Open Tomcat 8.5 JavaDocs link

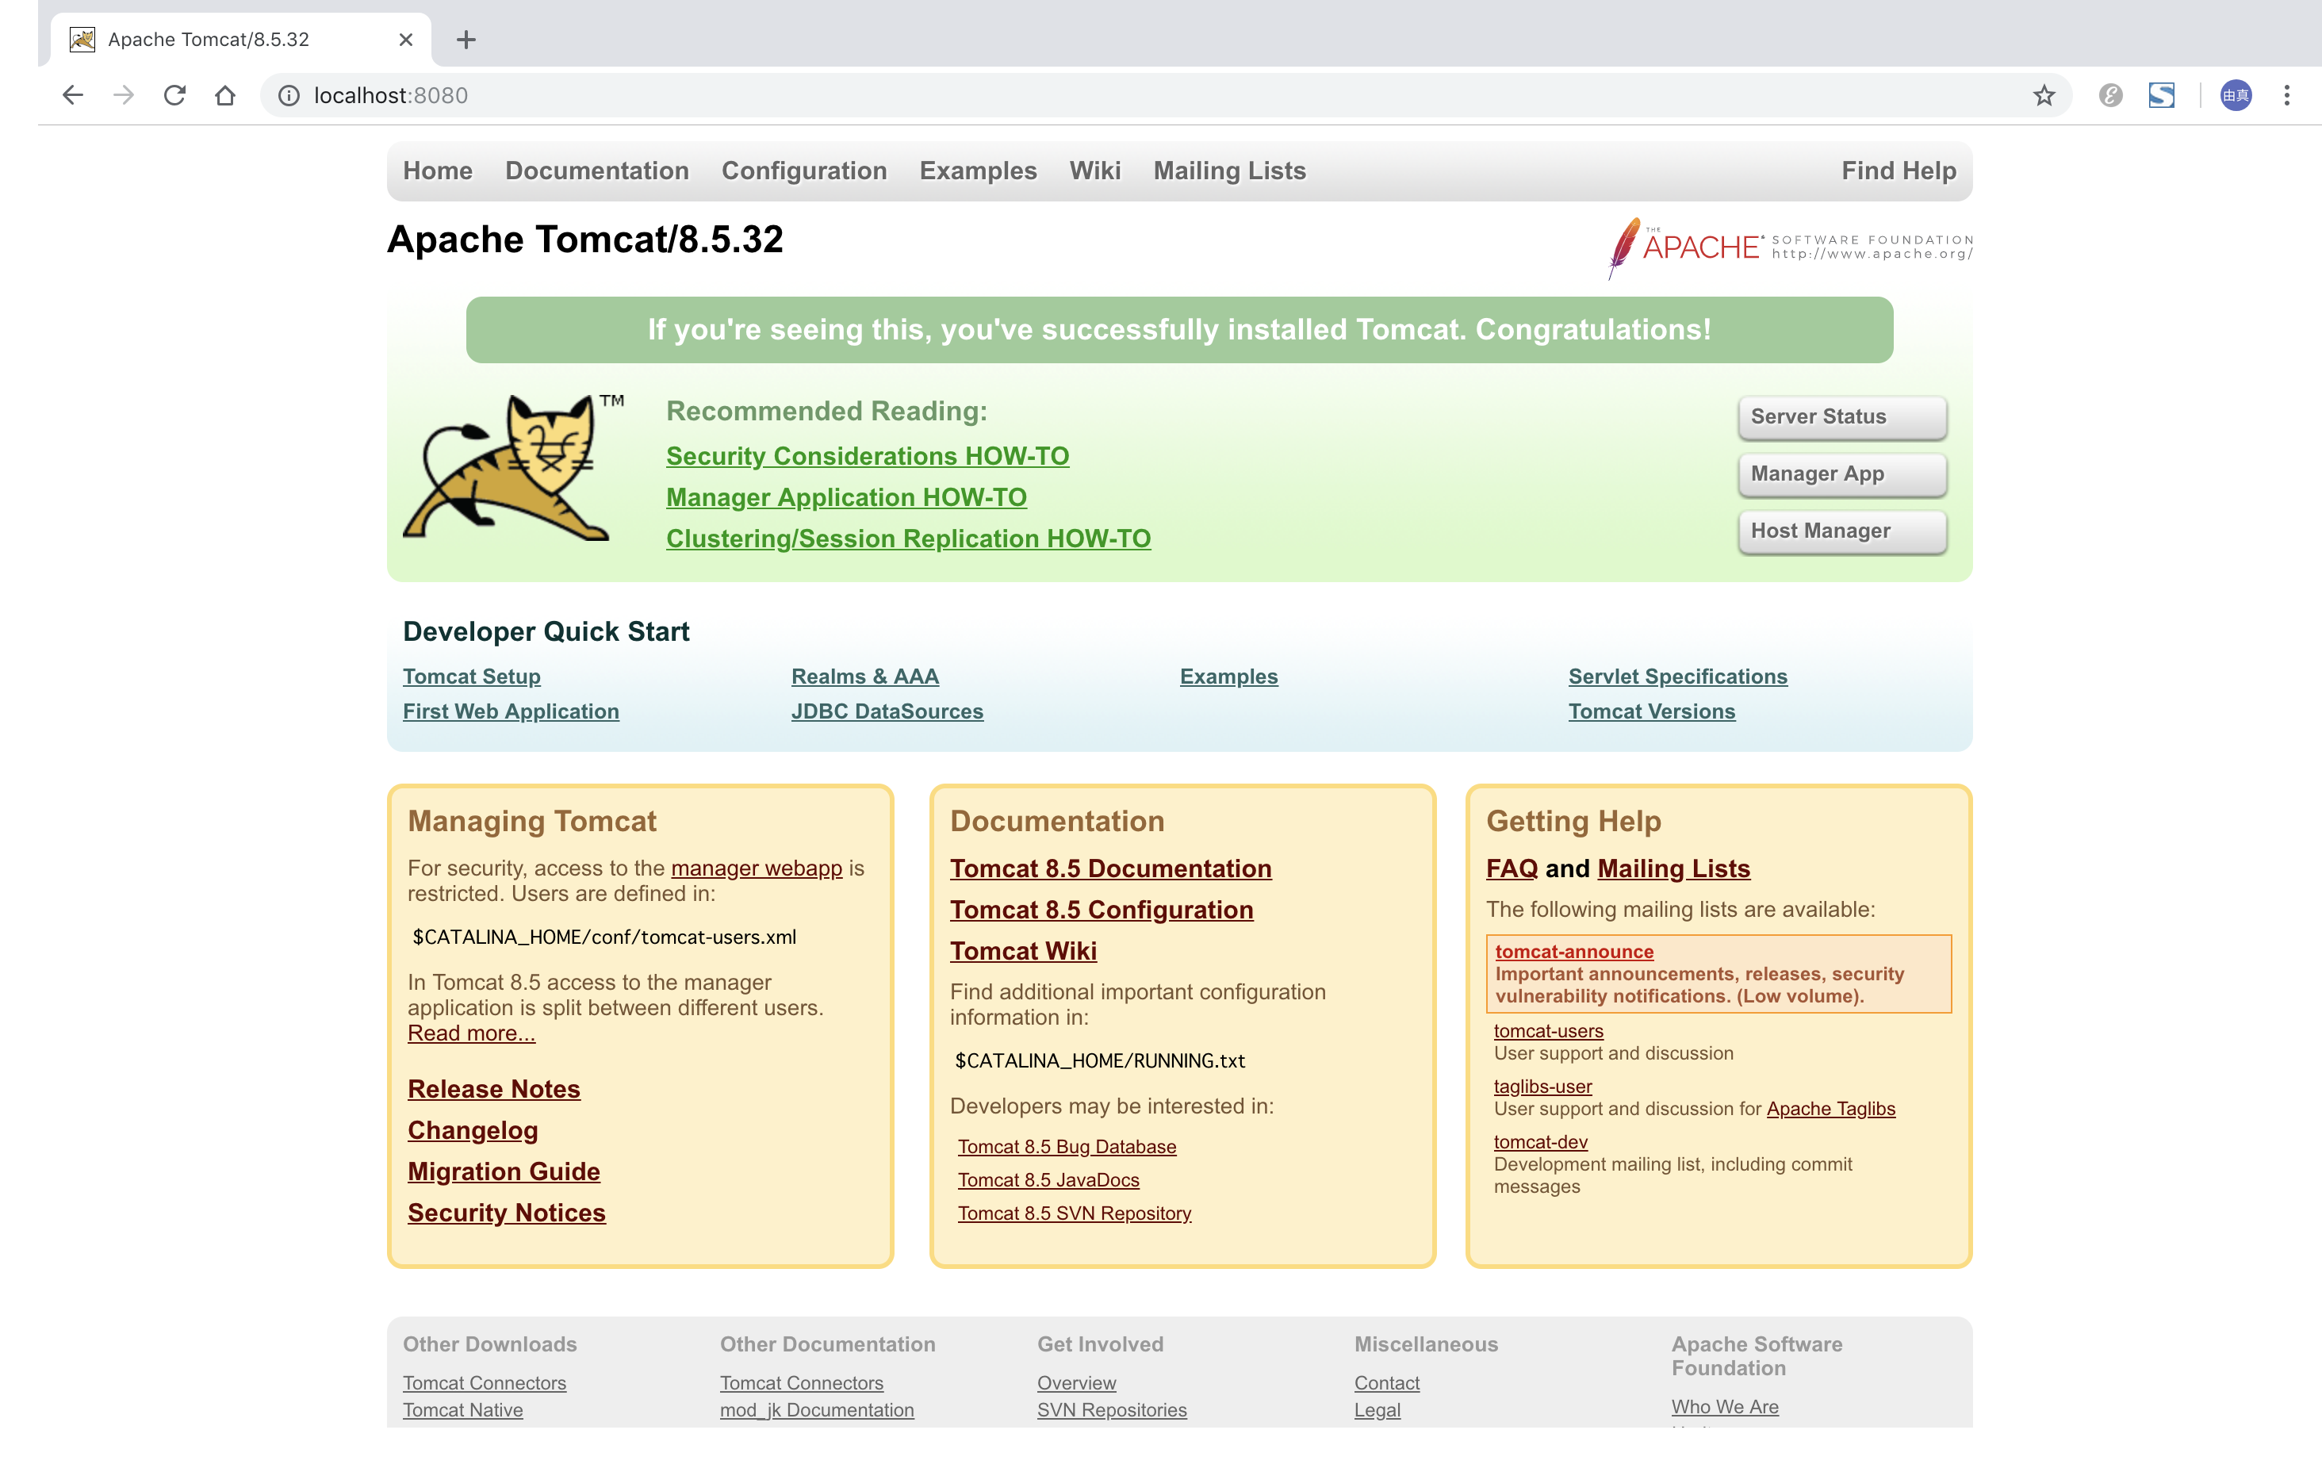click(1048, 1179)
